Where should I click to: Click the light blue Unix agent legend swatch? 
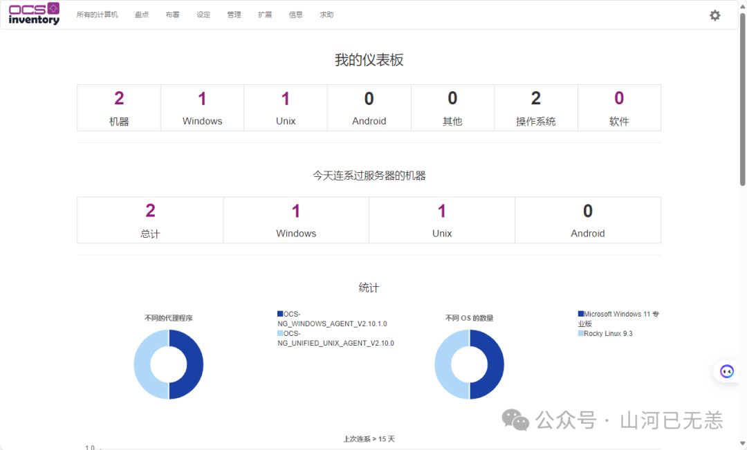pos(280,333)
